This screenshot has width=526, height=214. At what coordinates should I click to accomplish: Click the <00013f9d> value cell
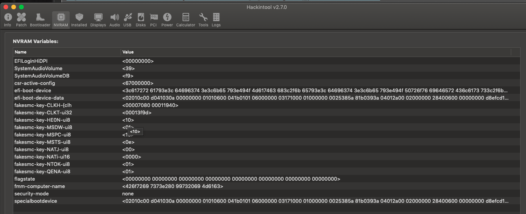137,113
